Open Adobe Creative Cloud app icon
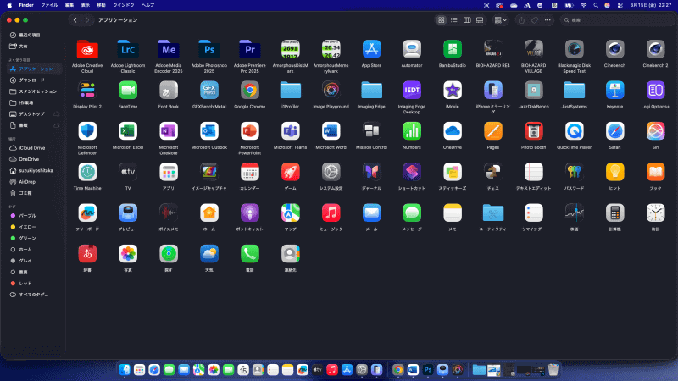Image resolution: width=678 pixels, height=381 pixels. [x=87, y=49]
